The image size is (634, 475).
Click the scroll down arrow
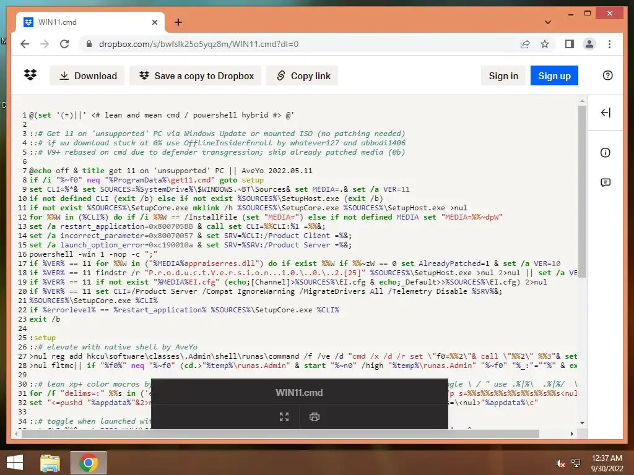582,423
